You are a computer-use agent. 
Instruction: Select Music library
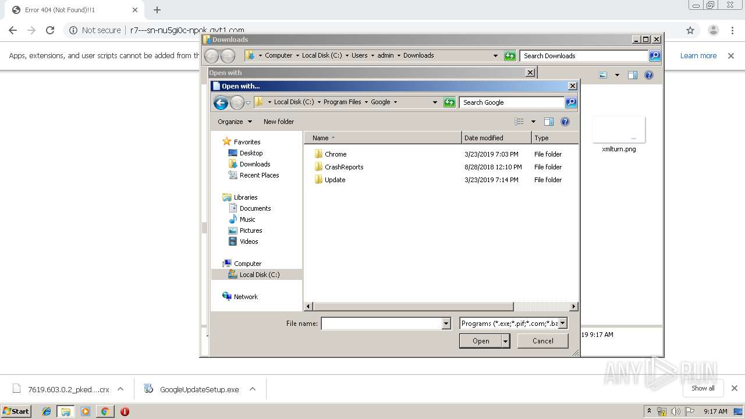pos(247,219)
